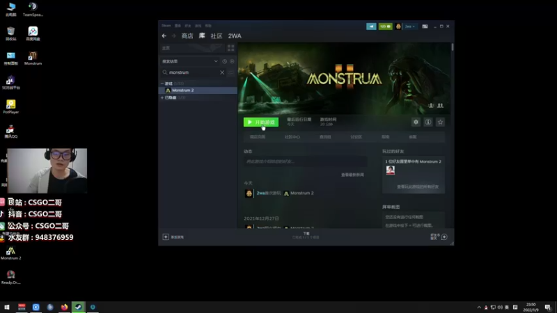This screenshot has width=557, height=313.
Task: Open the 2wa account dropdown
Action: tap(410, 26)
